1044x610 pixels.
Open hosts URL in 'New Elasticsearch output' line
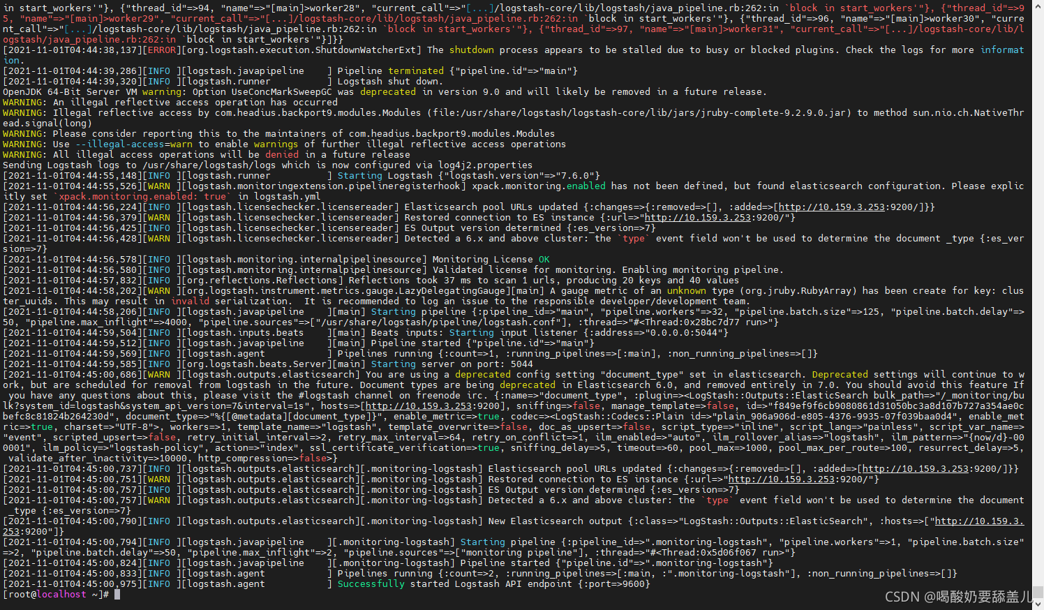click(x=980, y=521)
